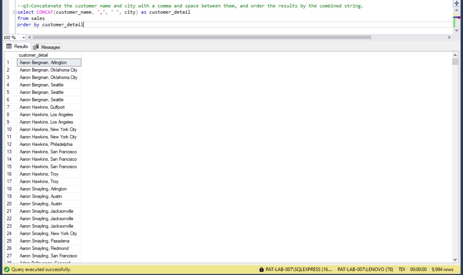Click the results grid vertical scroll thumb

455,61
